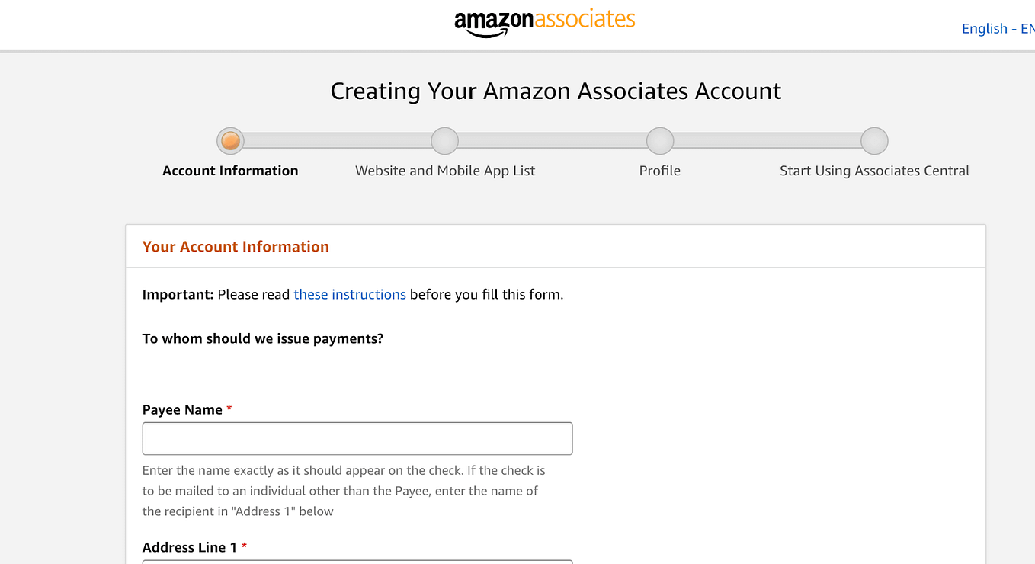
Task: Open the Account Information step label
Action: pyautogui.click(x=230, y=170)
